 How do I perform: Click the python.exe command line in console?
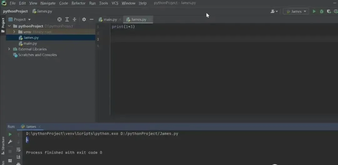(102, 133)
